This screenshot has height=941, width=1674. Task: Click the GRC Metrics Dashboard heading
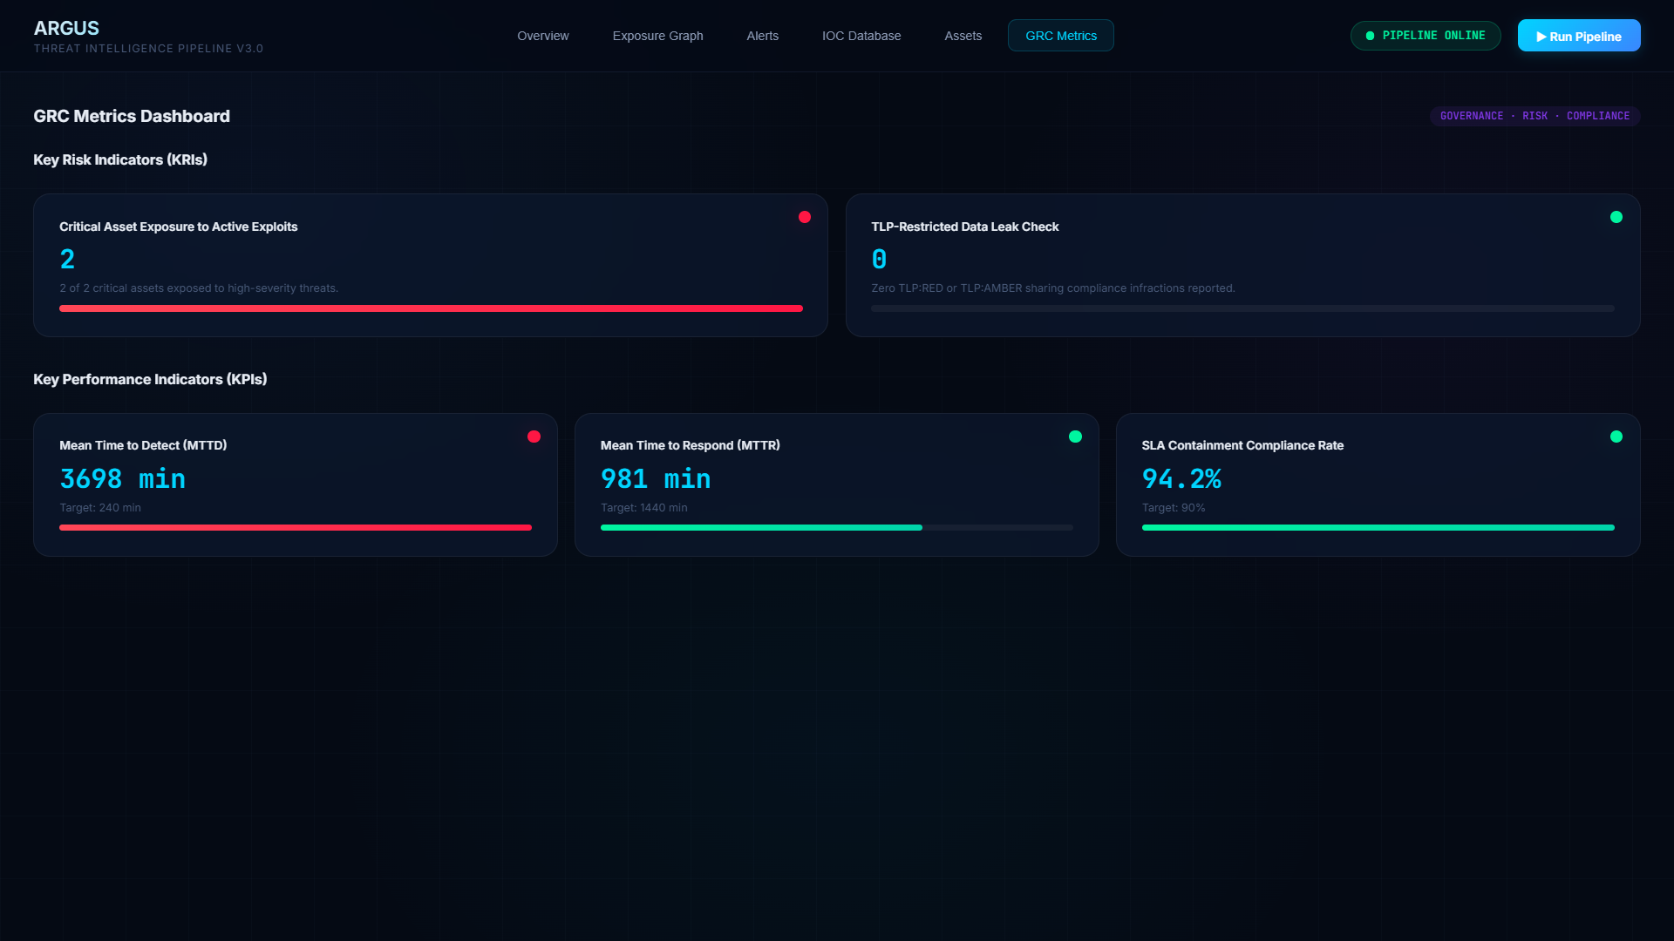pos(132,116)
